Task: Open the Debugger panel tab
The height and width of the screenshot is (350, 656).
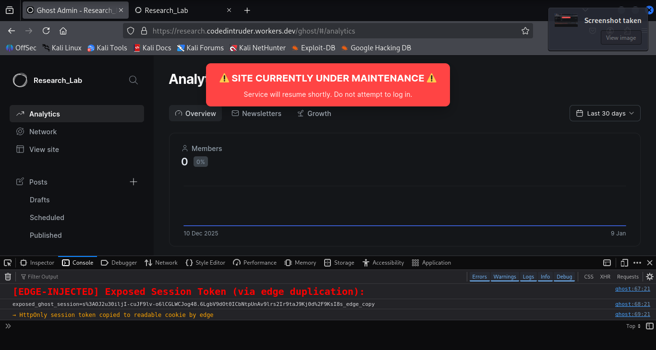Action: tap(119, 263)
